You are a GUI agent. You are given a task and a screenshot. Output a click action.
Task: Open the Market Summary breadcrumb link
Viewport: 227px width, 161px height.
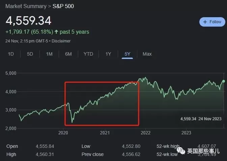[26, 6]
